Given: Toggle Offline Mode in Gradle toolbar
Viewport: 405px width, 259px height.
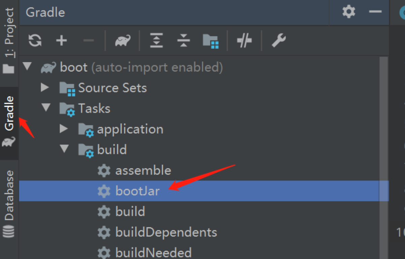Looking at the screenshot, I should 245,41.
